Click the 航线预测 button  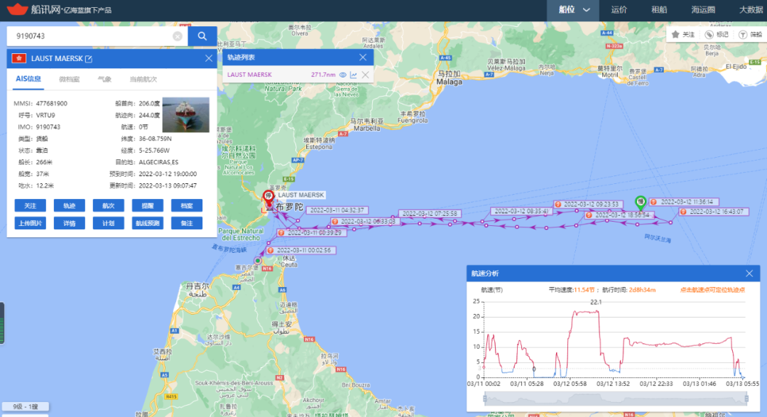[147, 223]
